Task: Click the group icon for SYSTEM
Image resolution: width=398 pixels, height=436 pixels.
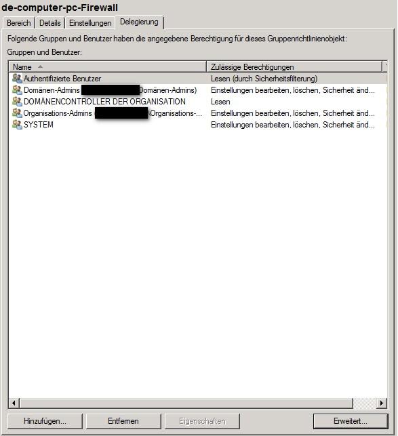Action: tap(17, 125)
